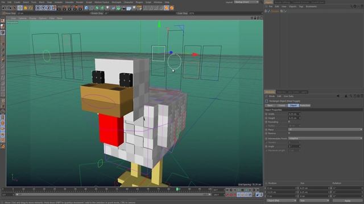Click the Undo icon in top toolbar
Image resolution: width=364 pixels, height=204 pixels.
[x=4, y=8]
